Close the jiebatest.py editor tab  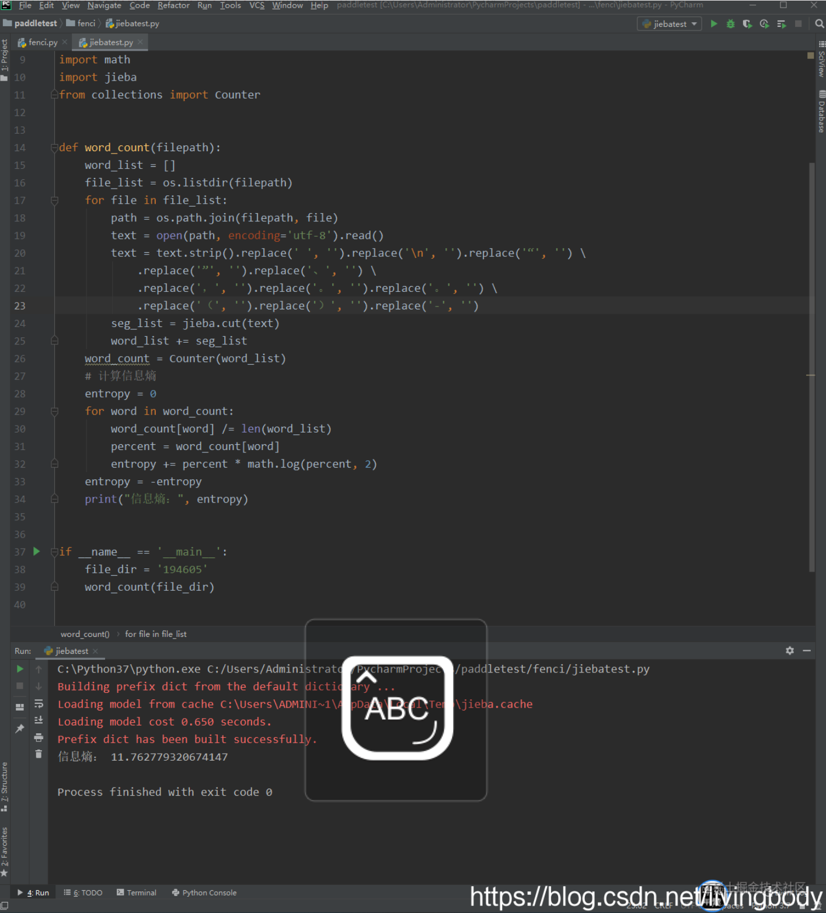pyautogui.click(x=141, y=42)
